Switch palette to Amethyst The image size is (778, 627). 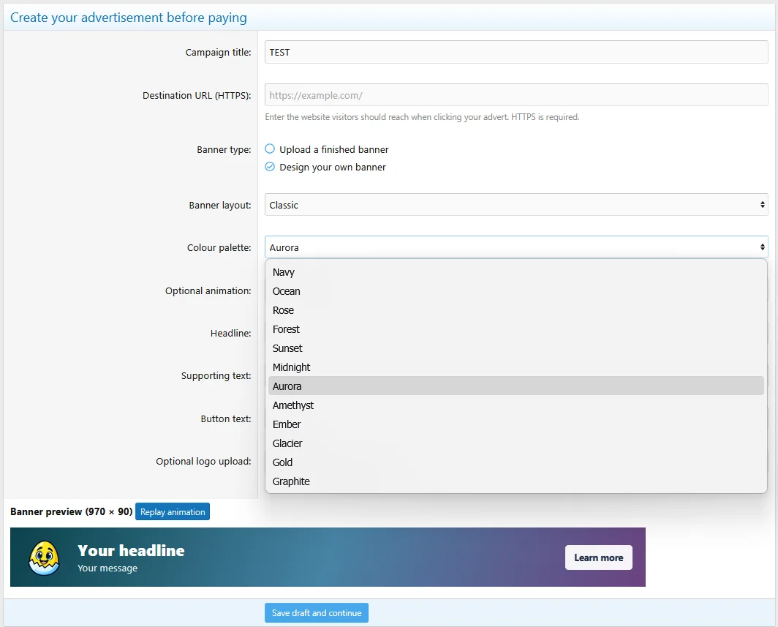point(516,405)
